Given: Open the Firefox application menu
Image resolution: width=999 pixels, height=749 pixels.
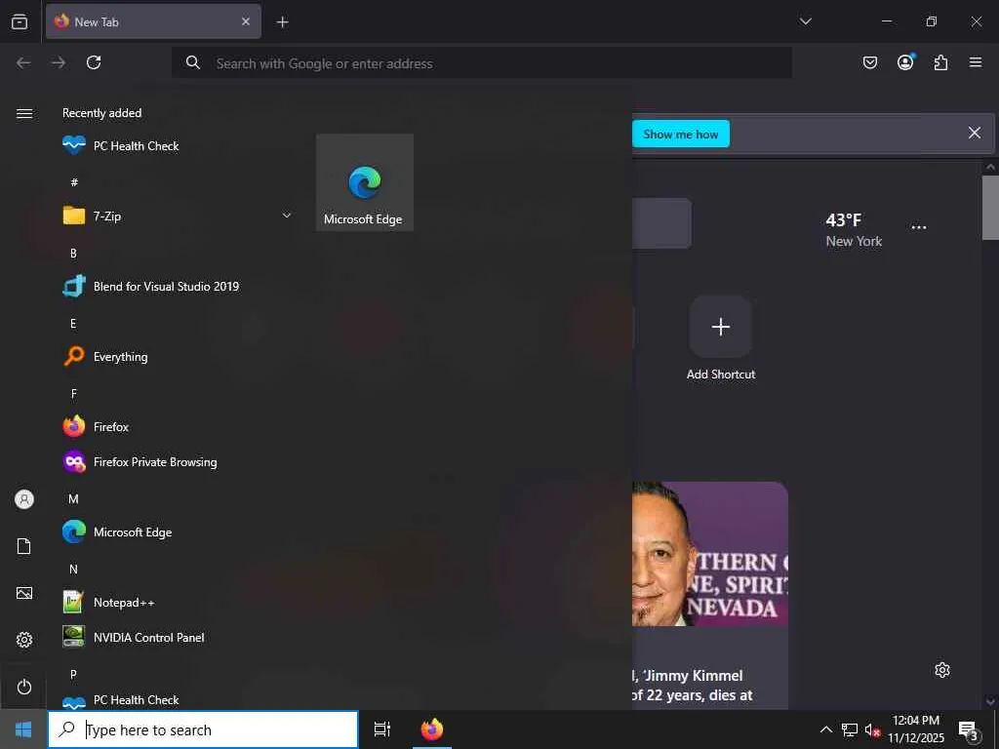Looking at the screenshot, I should [976, 62].
